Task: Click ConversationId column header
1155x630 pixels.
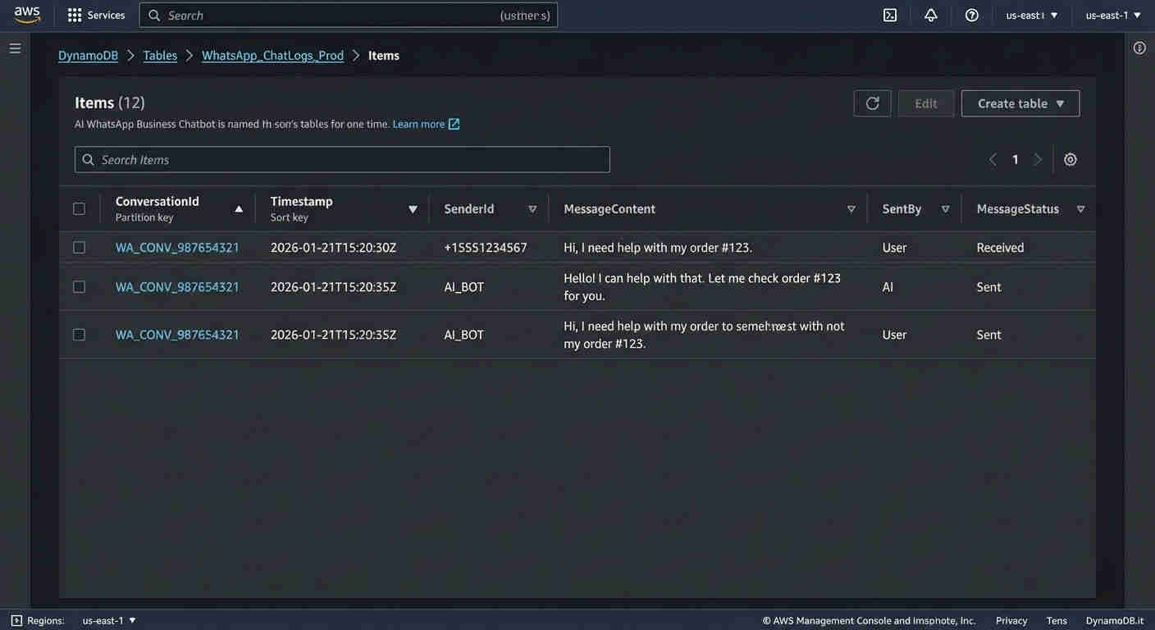Action: tap(157, 201)
